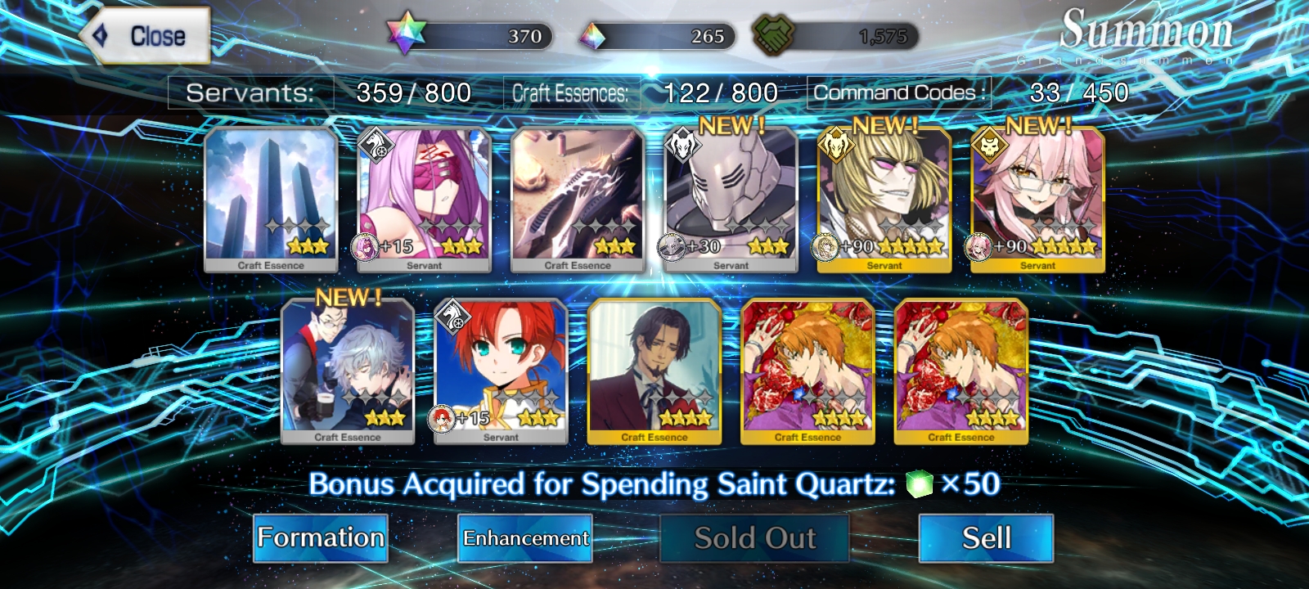
Task: Tap the Saint Quartz fragment crystal icon
Action: [x=592, y=36]
